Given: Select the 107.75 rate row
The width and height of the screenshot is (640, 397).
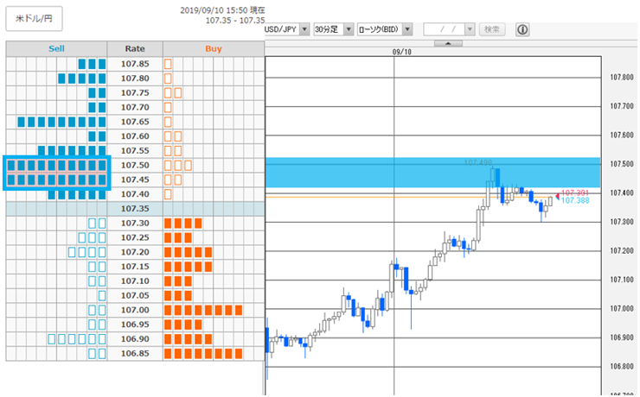Looking at the screenshot, I should (x=135, y=93).
